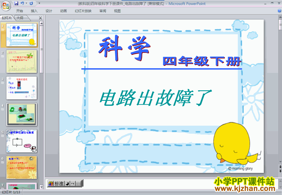Toggle half/full width moon icon

tap(67, 183)
